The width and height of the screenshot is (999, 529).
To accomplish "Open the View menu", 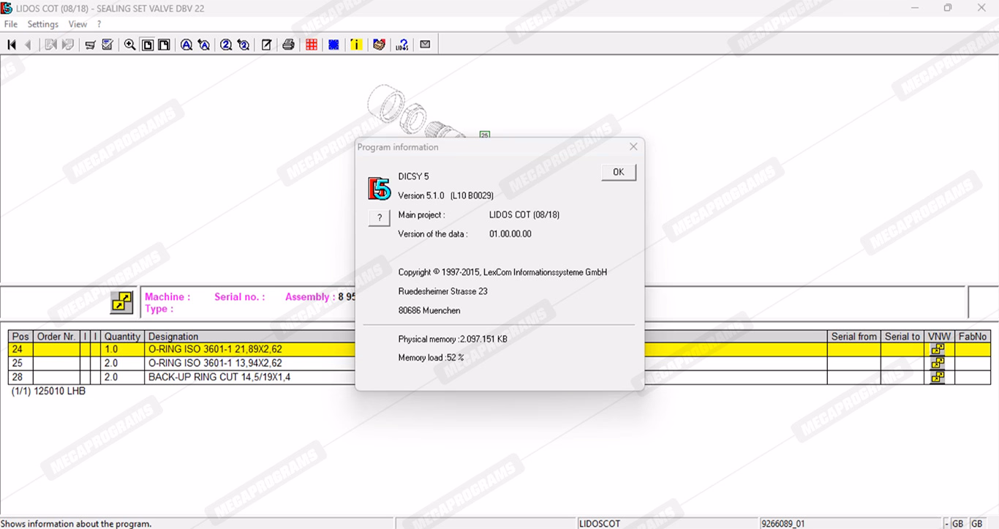I will [78, 24].
